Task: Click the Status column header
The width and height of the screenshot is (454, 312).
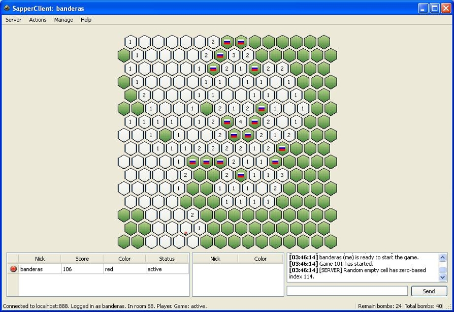Action: tap(167, 259)
